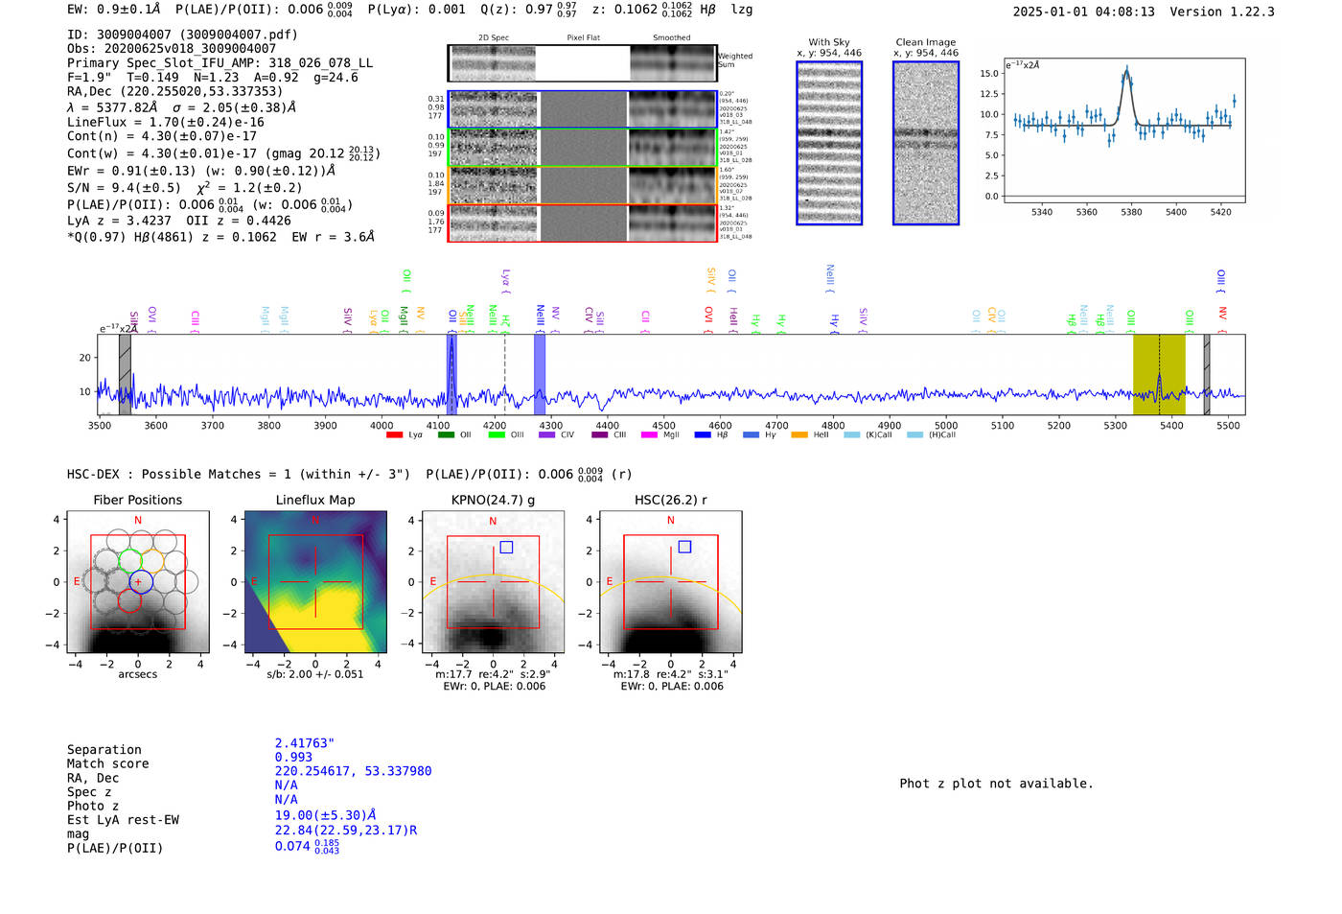Screen dimensions: 1342x914
Task: Select the orange-framed 2D spectrum row
Action: click(x=582, y=185)
